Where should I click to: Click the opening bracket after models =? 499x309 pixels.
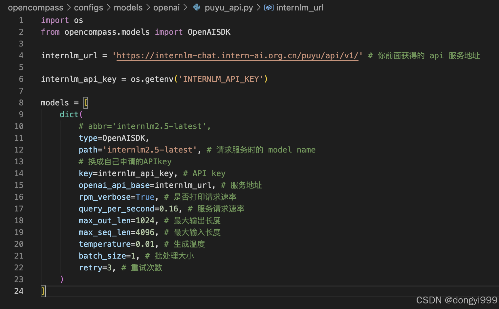86,102
